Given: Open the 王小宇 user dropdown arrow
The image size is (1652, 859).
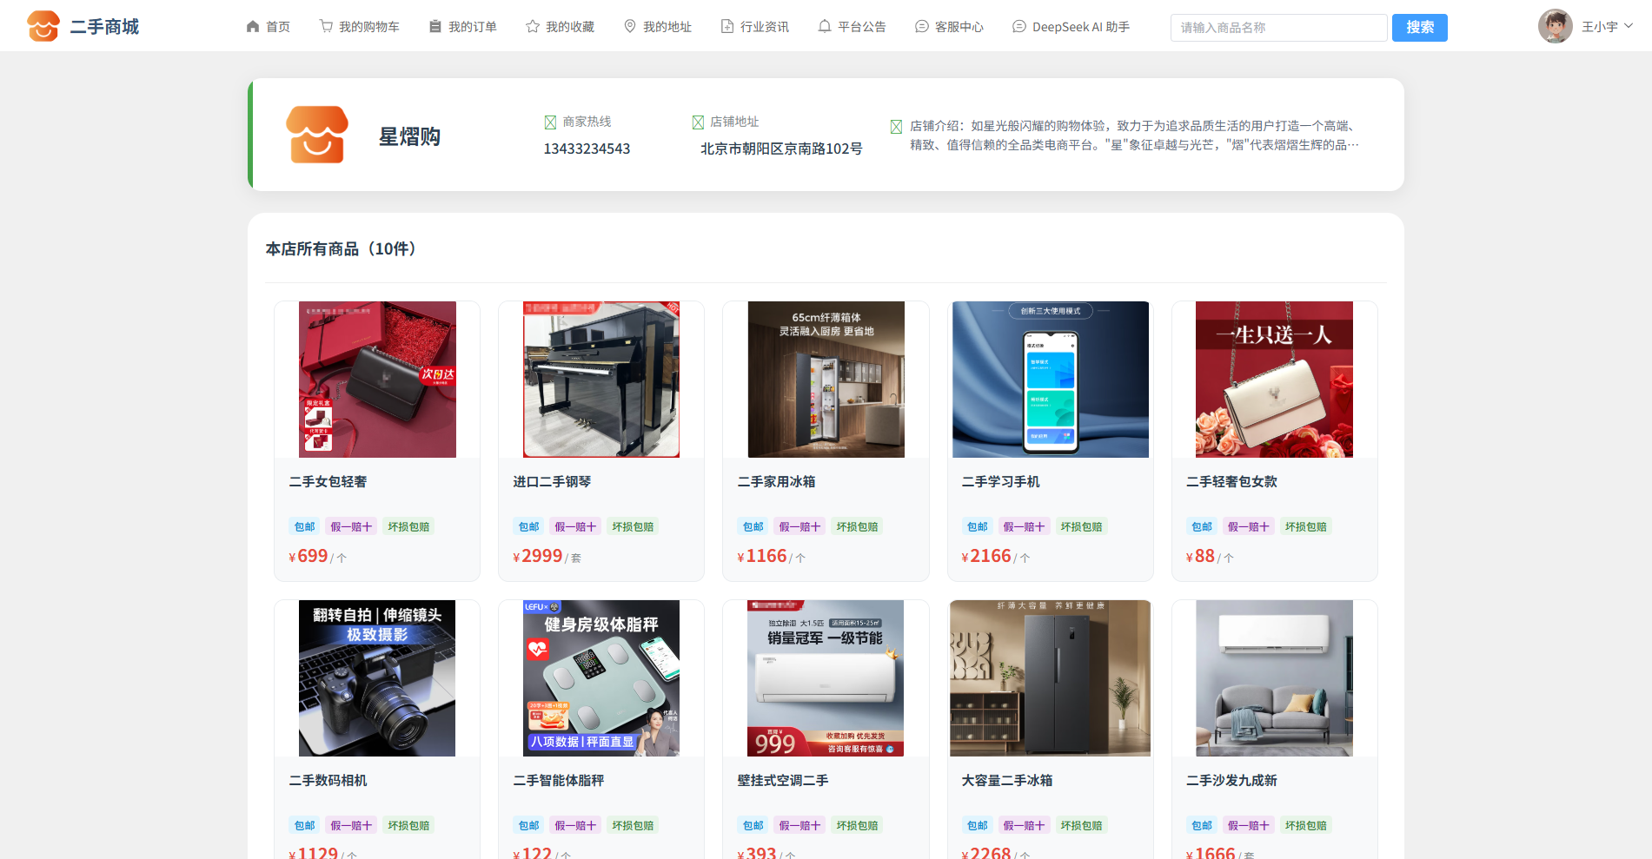Looking at the screenshot, I should coord(1629,26).
